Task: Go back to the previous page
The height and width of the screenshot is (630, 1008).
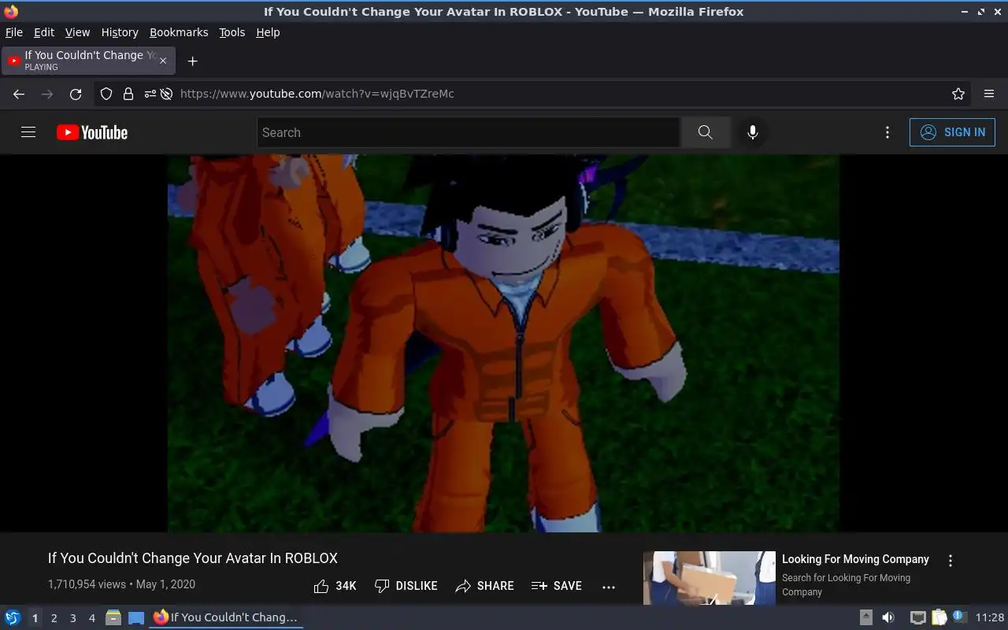Action: 19,94
